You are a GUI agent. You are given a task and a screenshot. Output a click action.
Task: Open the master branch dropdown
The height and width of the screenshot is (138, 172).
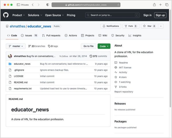[16, 46]
